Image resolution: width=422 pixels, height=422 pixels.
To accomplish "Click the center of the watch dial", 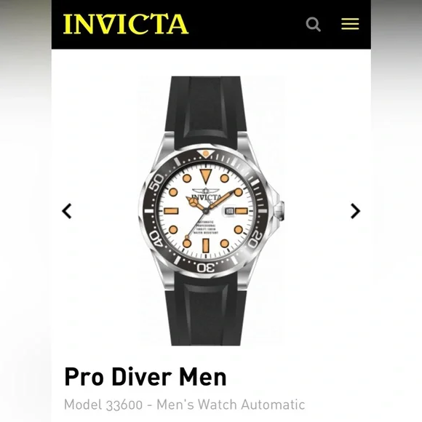I will pos(206,211).
